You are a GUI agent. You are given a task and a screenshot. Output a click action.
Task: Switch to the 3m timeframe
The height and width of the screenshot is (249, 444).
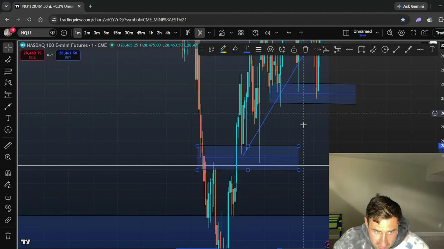click(x=97, y=33)
